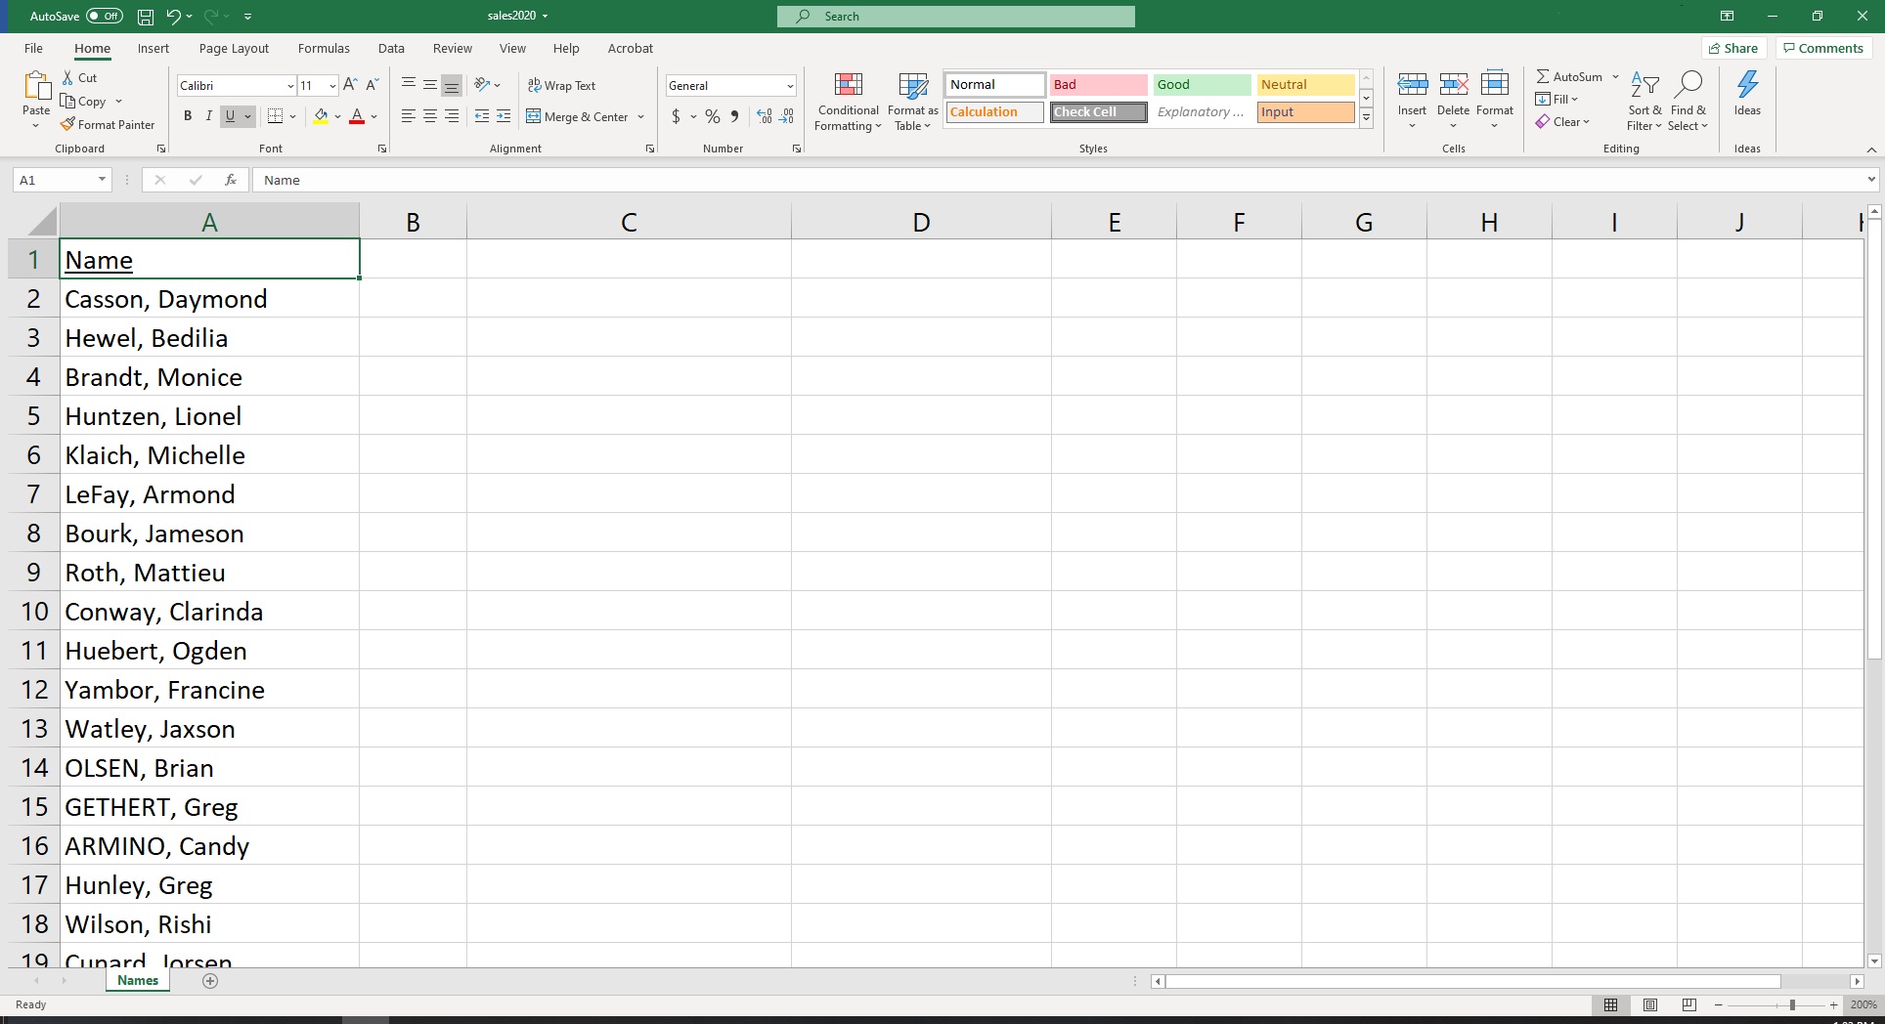Open the font size dropdown
The image size is (1885, 1024).
click(x=332, y=86)
